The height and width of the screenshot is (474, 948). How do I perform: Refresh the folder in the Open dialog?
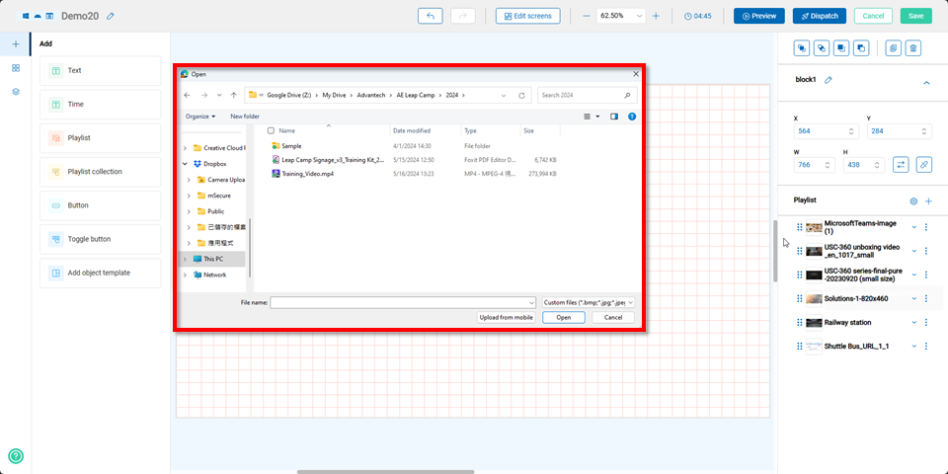pos(521,95)
